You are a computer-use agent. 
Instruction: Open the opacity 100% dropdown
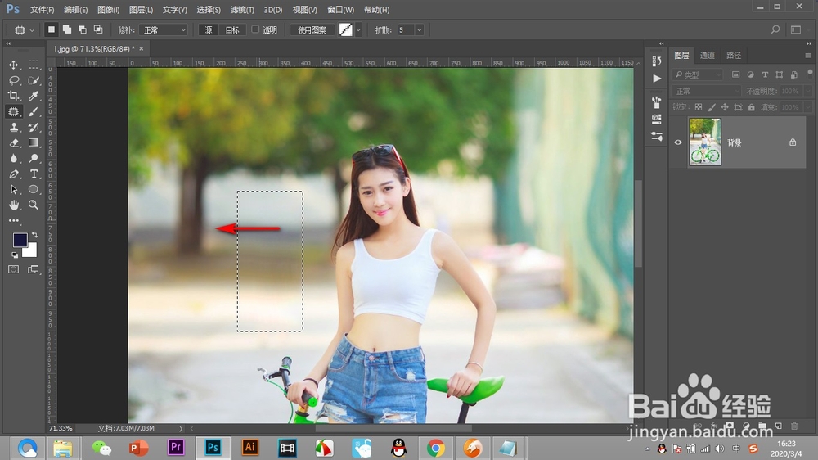point(808,91)
